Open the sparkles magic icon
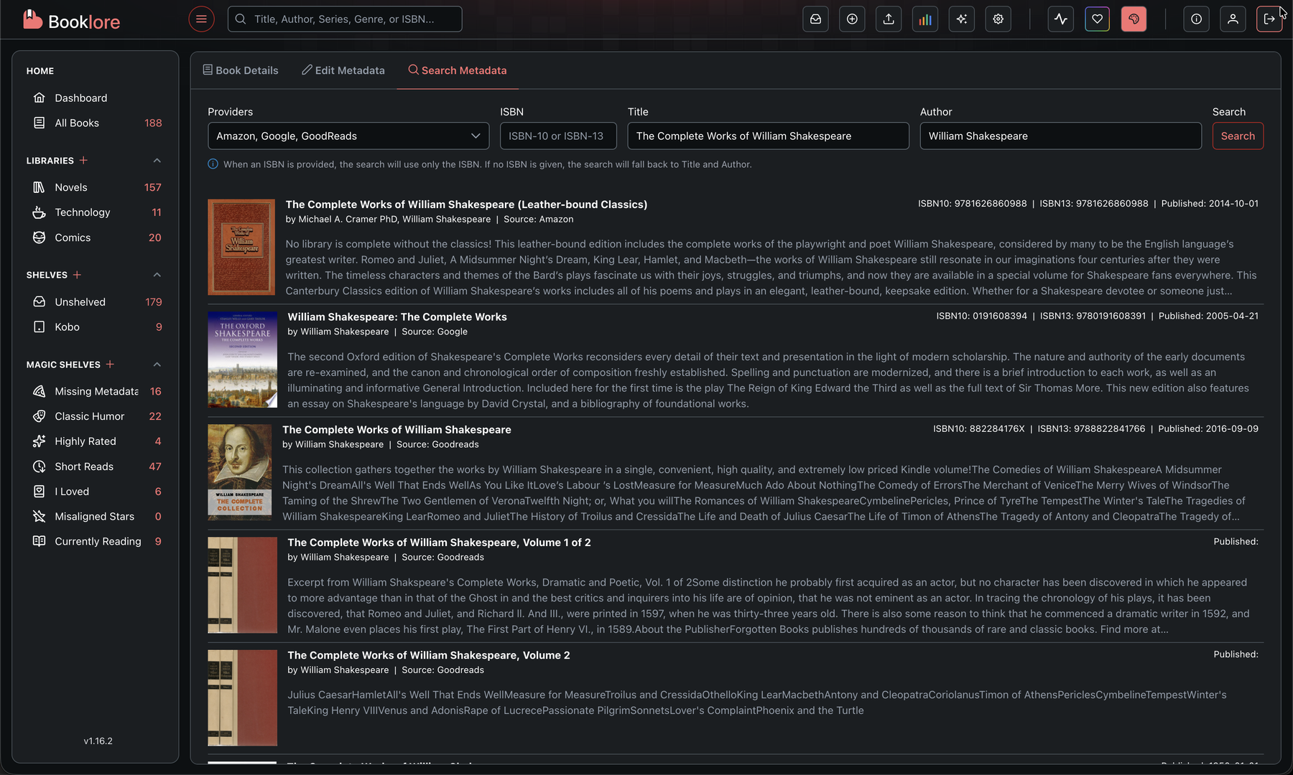The width and height of the screenshot is (1293, 775). tap(962, 19)
